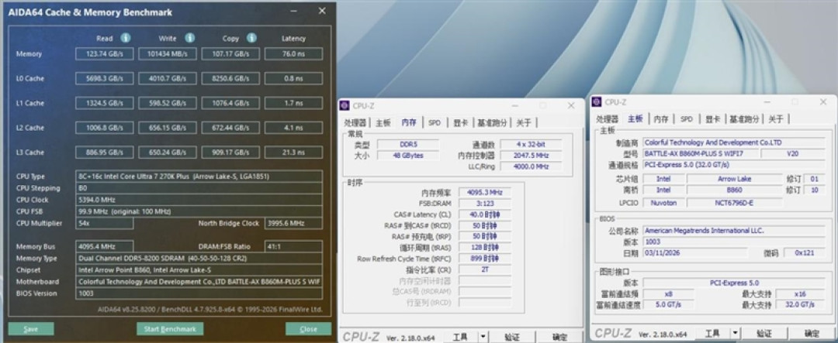Click the Memory Latency value 76.0 ns

pyautogui.click(x=293, y=54)
